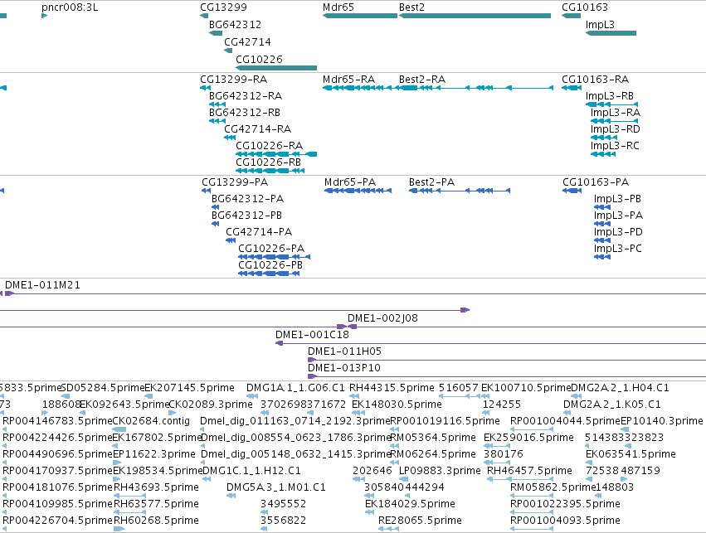The height and width of the screenshot is (533, 706).
Task: Select the ImpL3-PA protein arrows
Action: point(602,224)
